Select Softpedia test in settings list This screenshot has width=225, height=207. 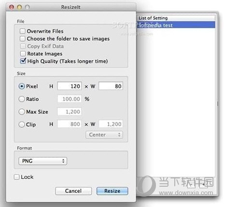176,25
